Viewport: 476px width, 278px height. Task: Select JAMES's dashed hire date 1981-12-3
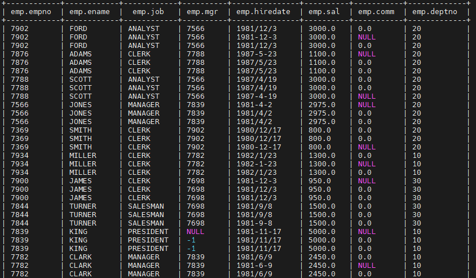[x=257, y=181]
